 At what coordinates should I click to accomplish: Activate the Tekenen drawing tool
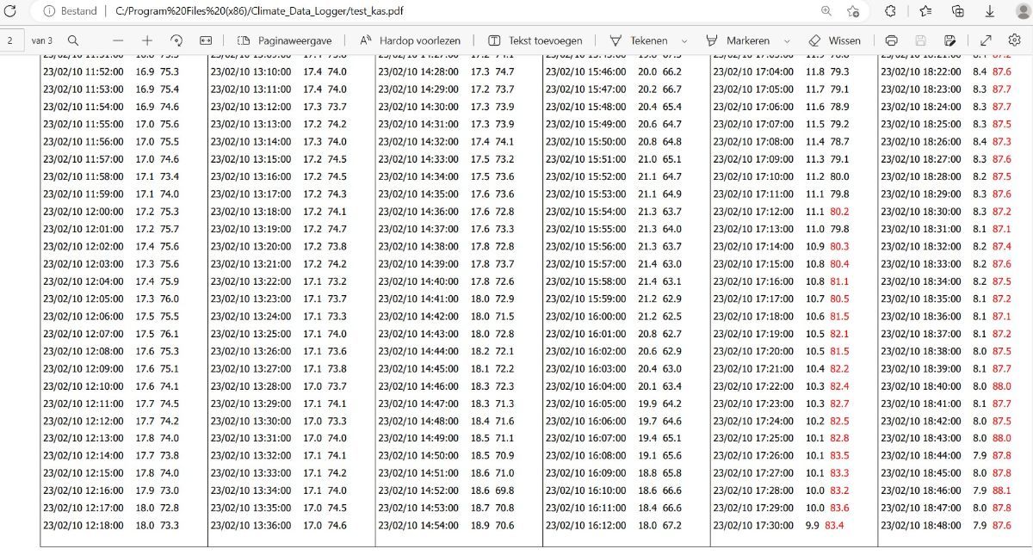(638, 40)
